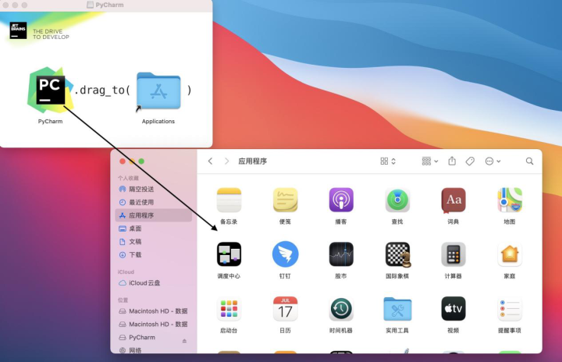
Task: Open the 提醒事项 (Reminders) app icon
Action: pyautogui.click(x=509, y=309)
